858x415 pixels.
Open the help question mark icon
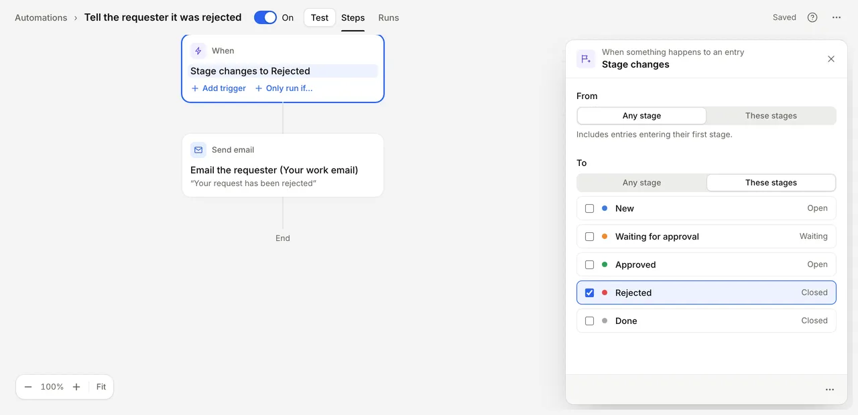(x=812, y=17)
